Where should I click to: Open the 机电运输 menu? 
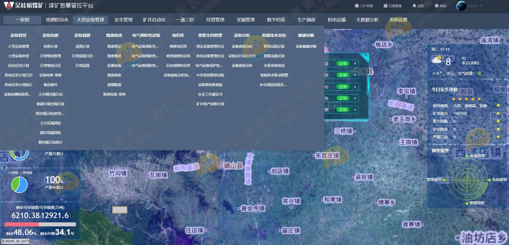(336, 20)
